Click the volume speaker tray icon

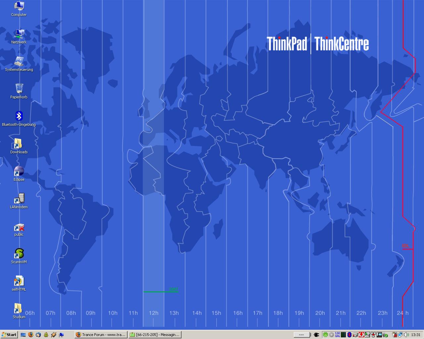(x=406, y=335)
